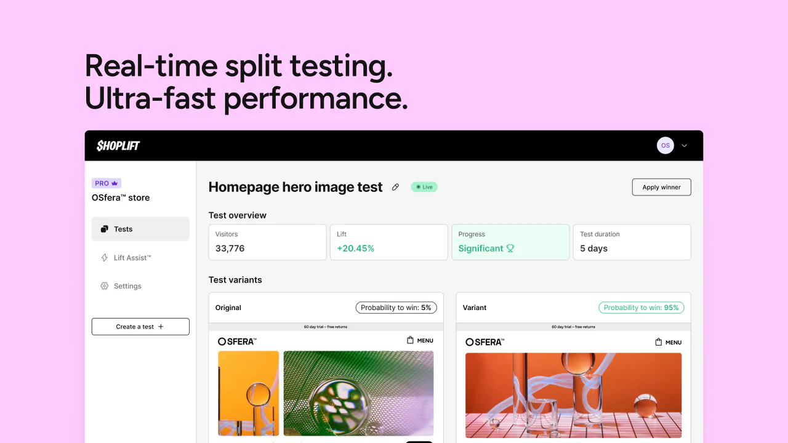788x443 pixels.
Task: Click the Probability to win 95% pill
Action: (x=641, y=307)
